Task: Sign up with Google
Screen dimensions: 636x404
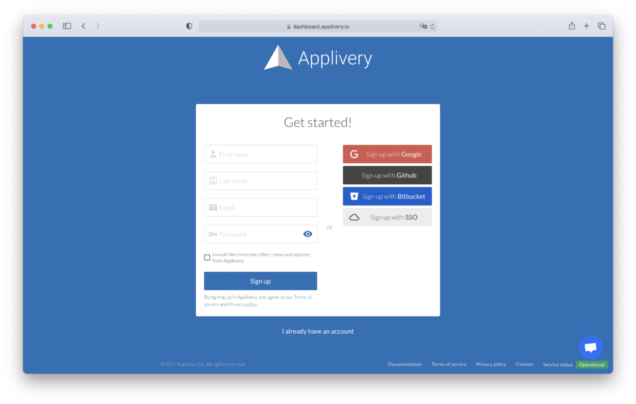Action: click(x=388, y=154)
